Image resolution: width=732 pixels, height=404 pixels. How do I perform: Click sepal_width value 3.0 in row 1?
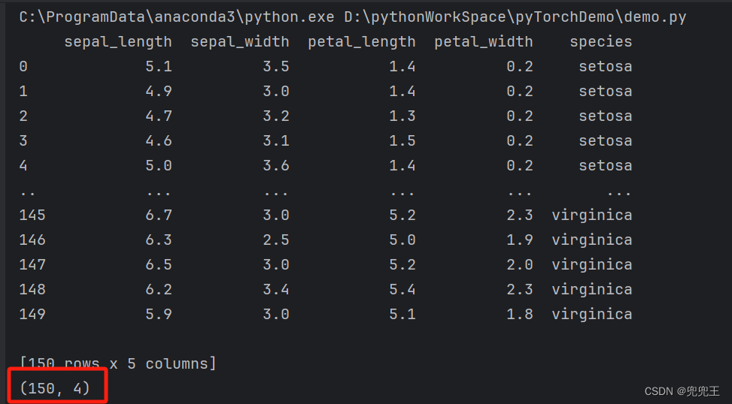[x=276, y=92]
